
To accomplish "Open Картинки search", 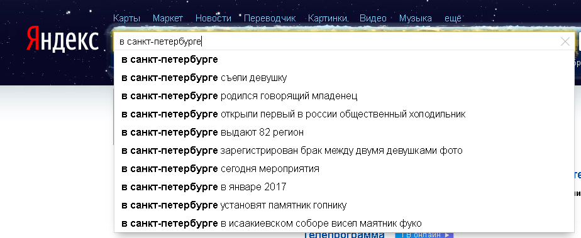I will click(328, 18).
